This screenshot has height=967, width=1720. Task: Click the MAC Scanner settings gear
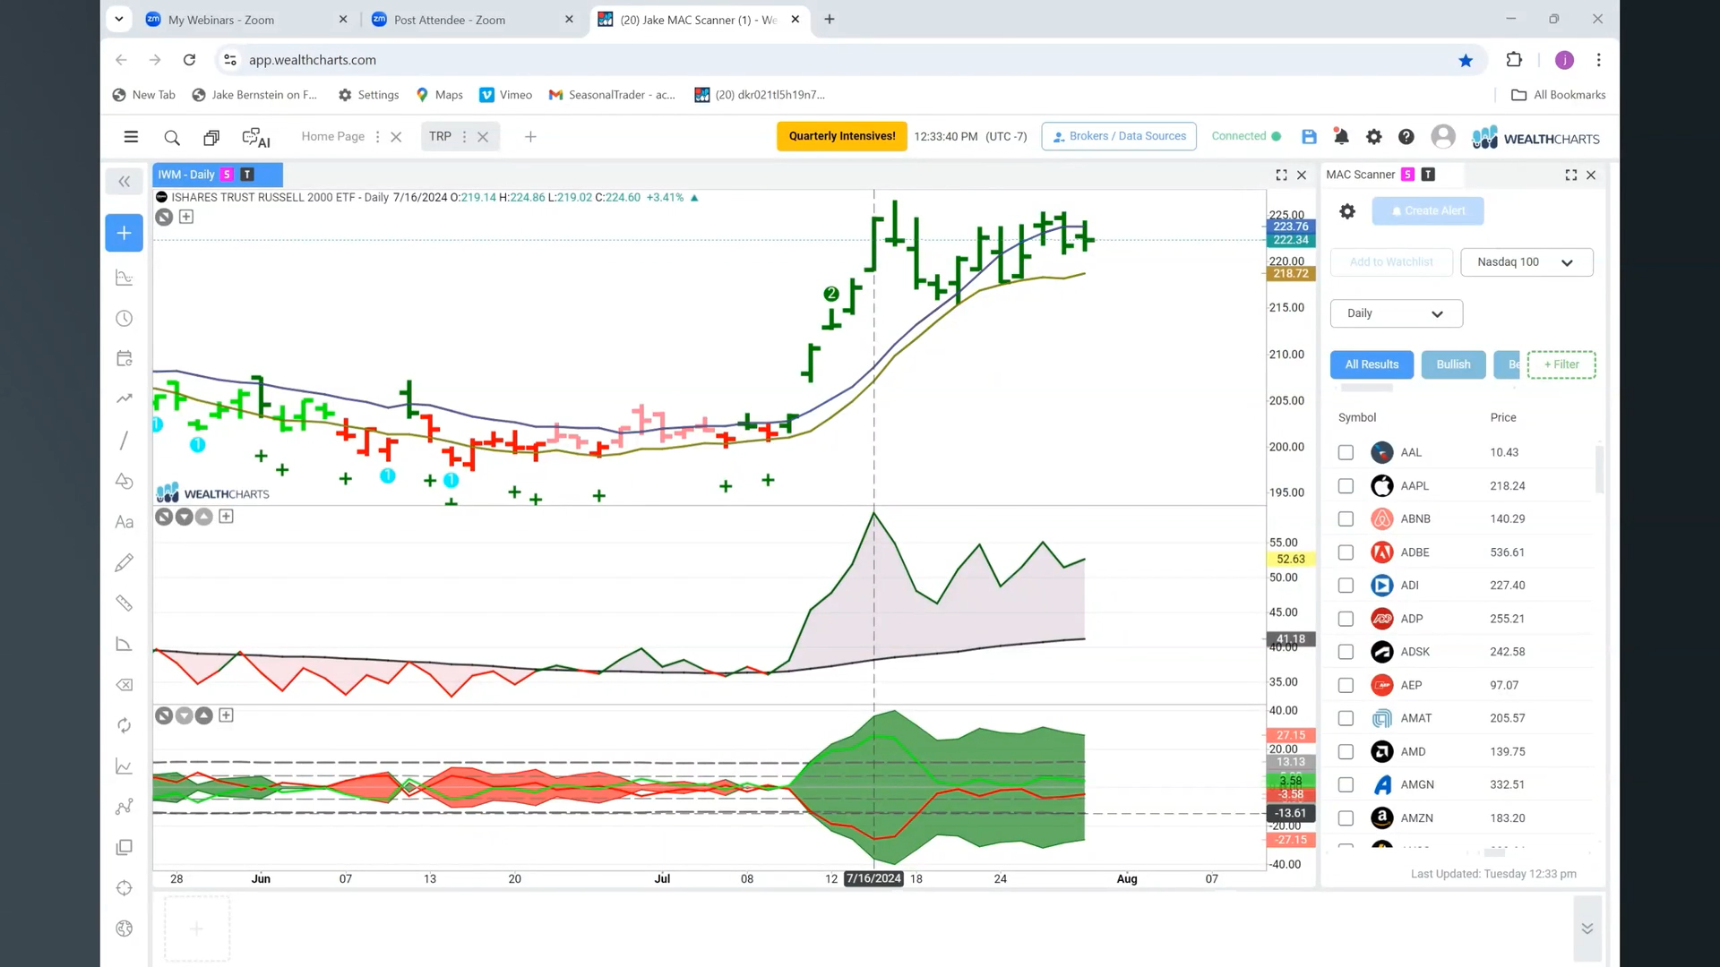click(x=1347, y=211)
